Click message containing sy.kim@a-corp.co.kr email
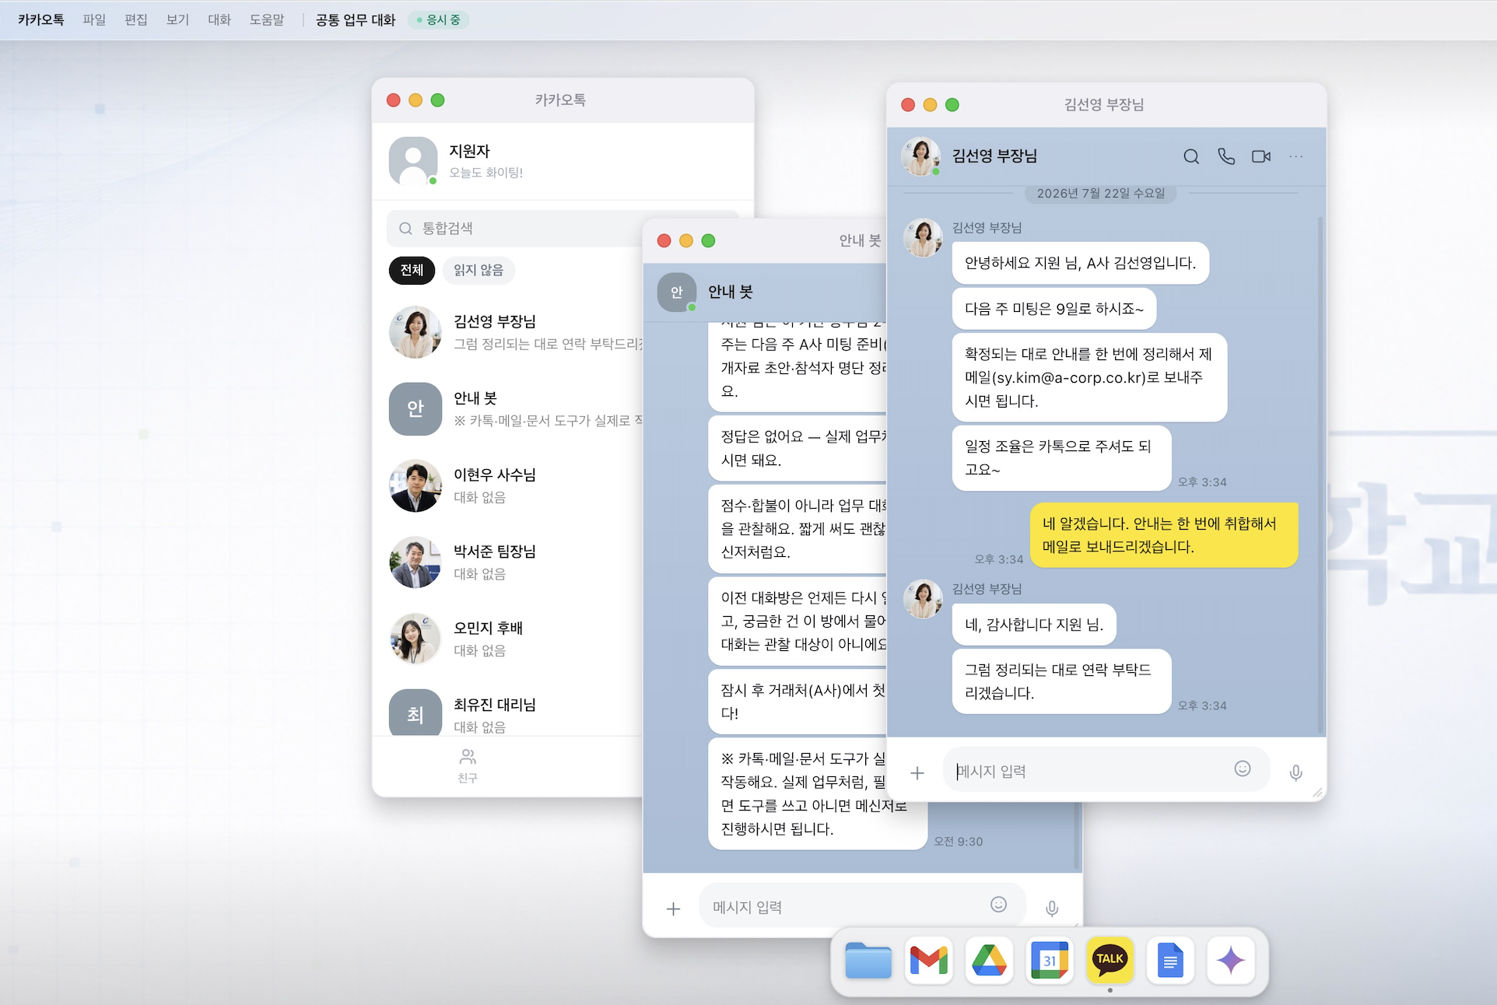1497x1005 pixels. tap(1089, 377)
